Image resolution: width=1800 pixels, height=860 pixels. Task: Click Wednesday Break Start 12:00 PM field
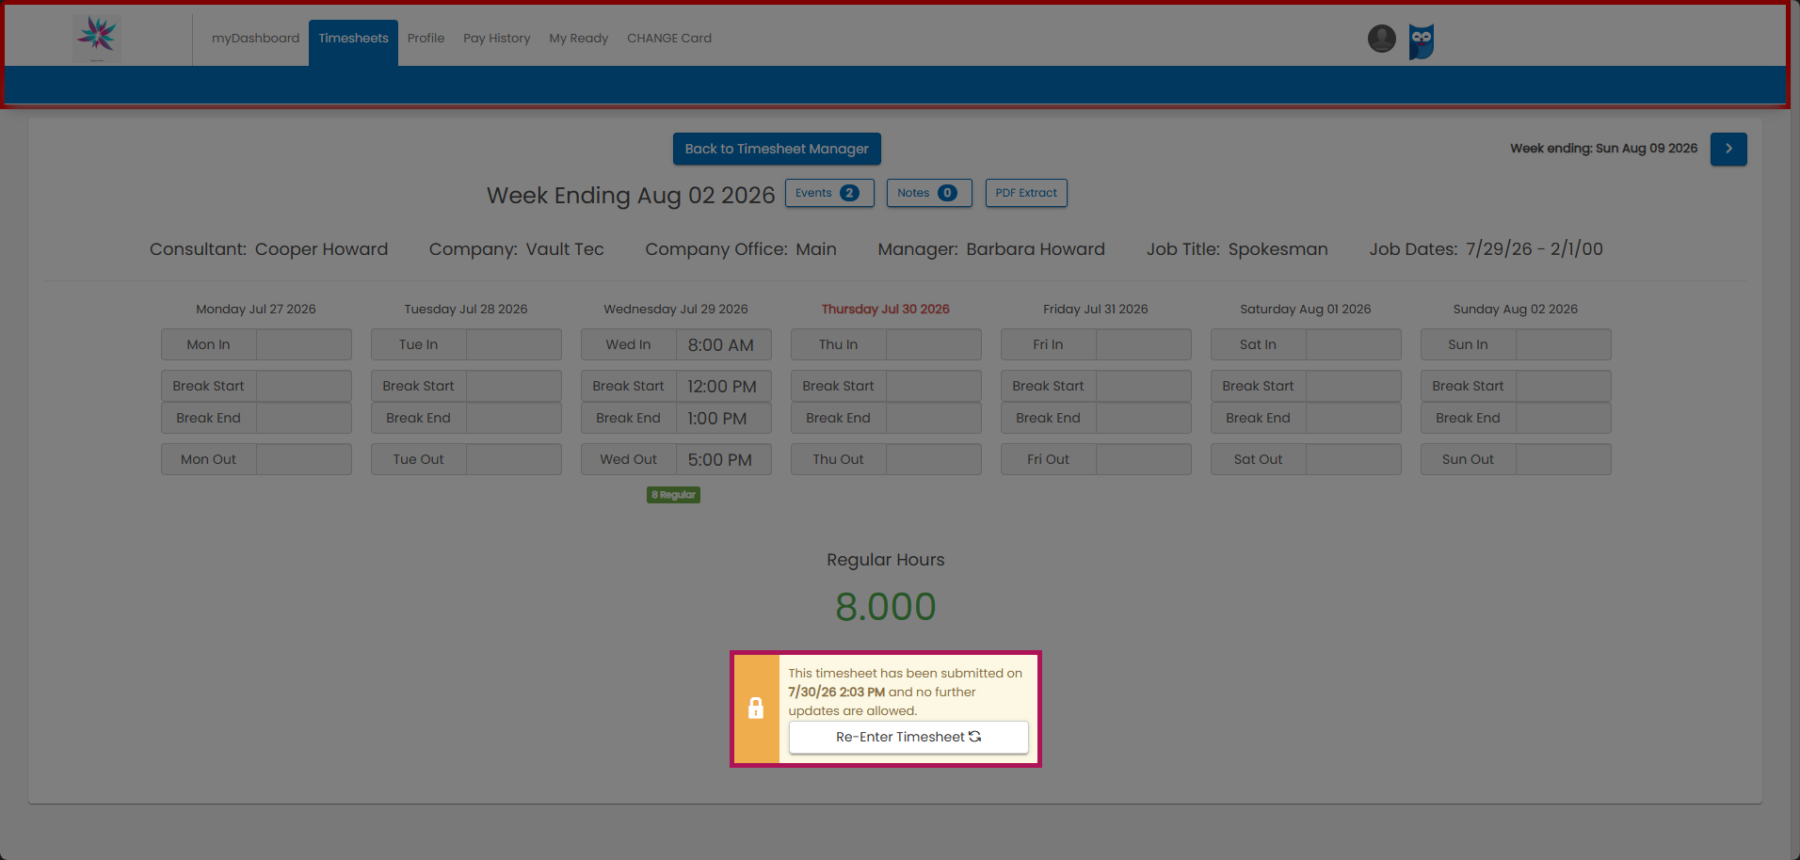[x=723, y=386]
